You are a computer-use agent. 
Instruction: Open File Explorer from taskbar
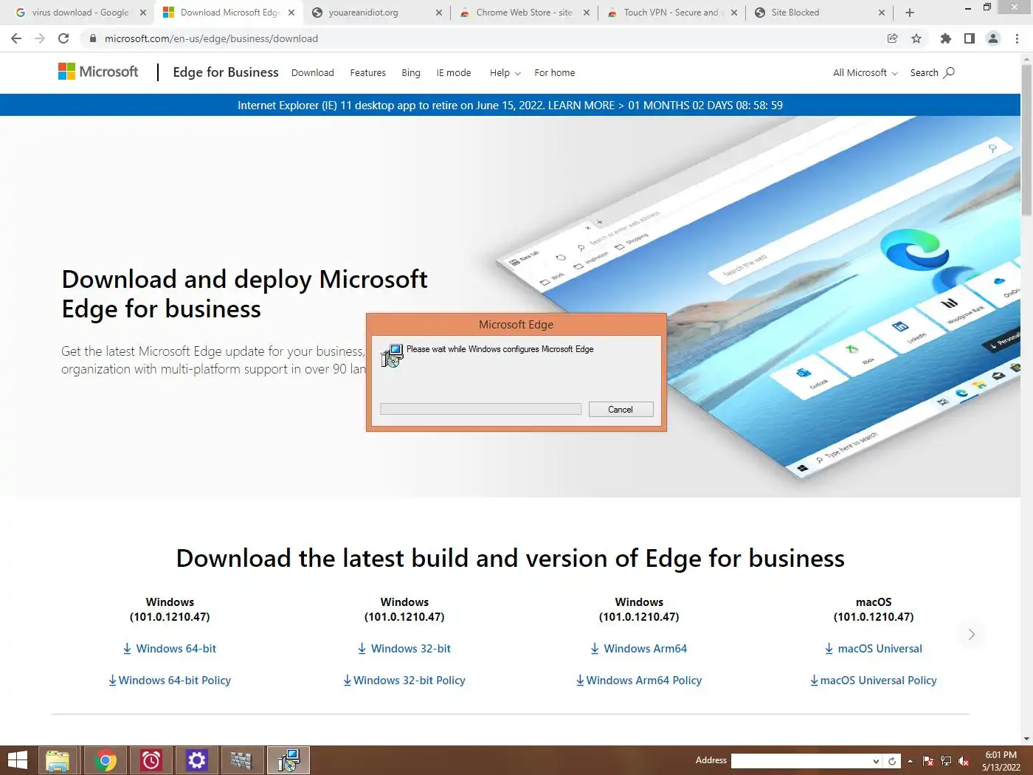click(58, 760)
